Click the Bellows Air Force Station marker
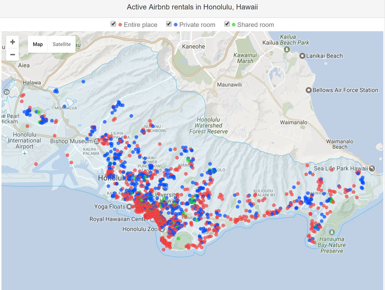Image resolution: width=385 pixels, height=290 pixels. [x=308, y=90]
